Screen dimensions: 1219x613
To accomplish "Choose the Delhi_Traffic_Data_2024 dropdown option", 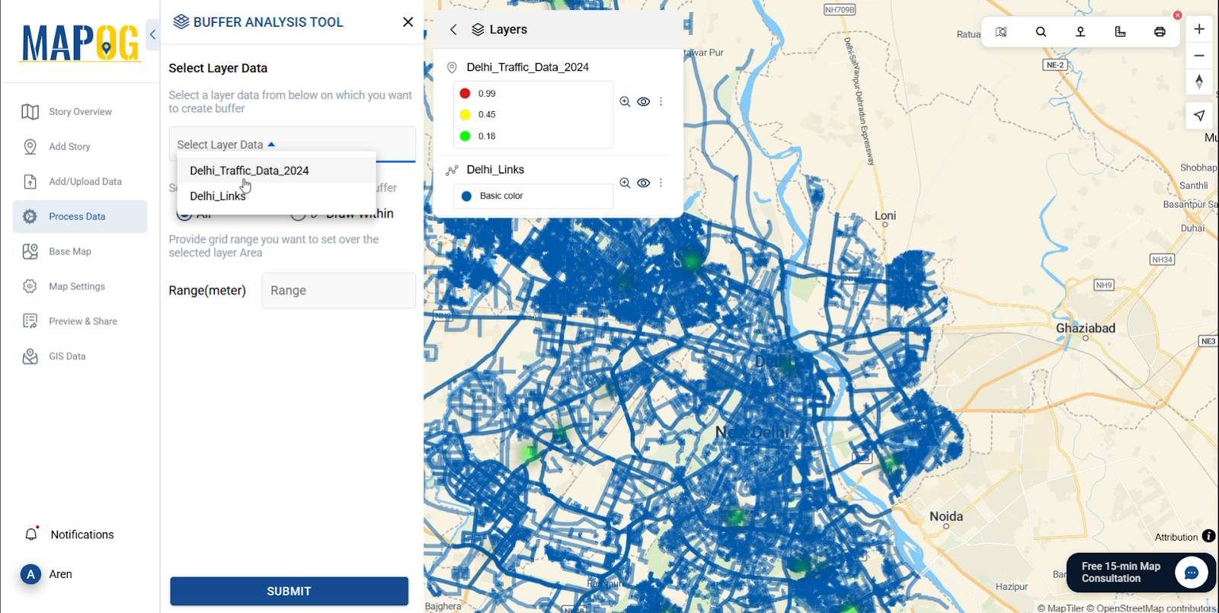I will (277, 171).
